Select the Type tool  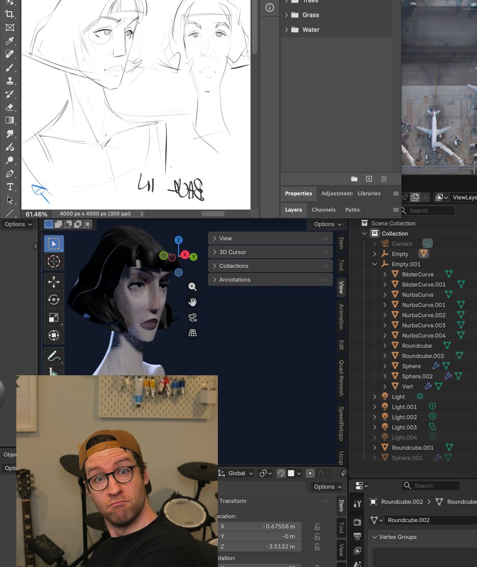coord(10,187)
